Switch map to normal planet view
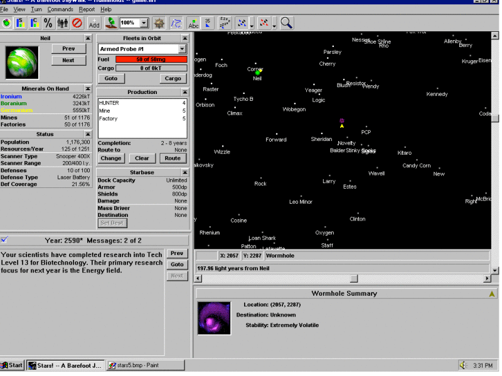Image resolution: width=502 pixels, height=376 pixels. click(x=6, y=23)
